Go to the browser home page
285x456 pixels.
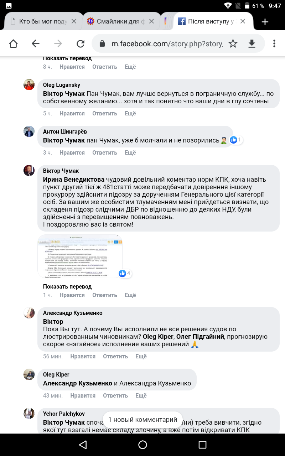click(13, 43)
